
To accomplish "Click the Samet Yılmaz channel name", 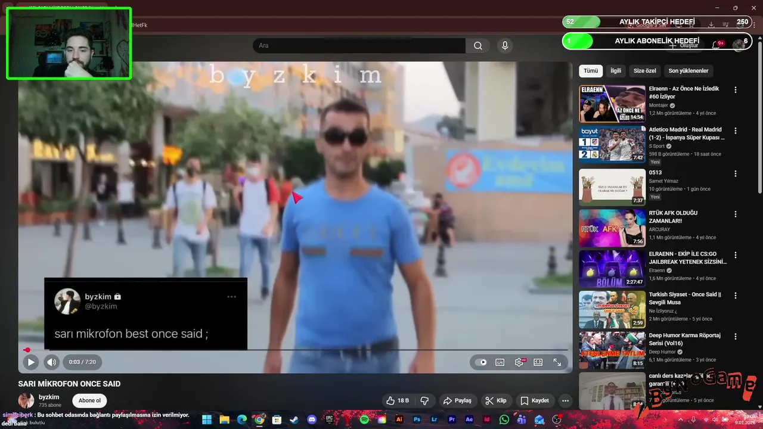I will (663, 181).
